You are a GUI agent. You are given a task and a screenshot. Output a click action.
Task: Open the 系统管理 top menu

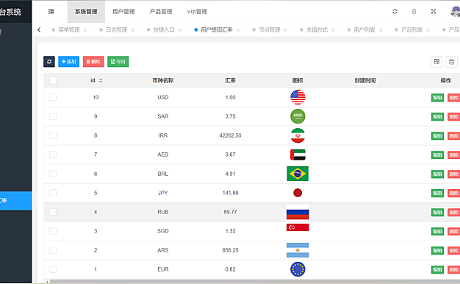(86, 12)
